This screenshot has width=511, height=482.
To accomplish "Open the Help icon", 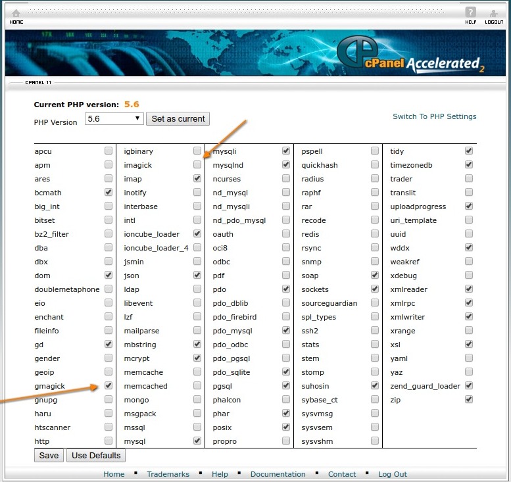I will [x=471, y=12].
